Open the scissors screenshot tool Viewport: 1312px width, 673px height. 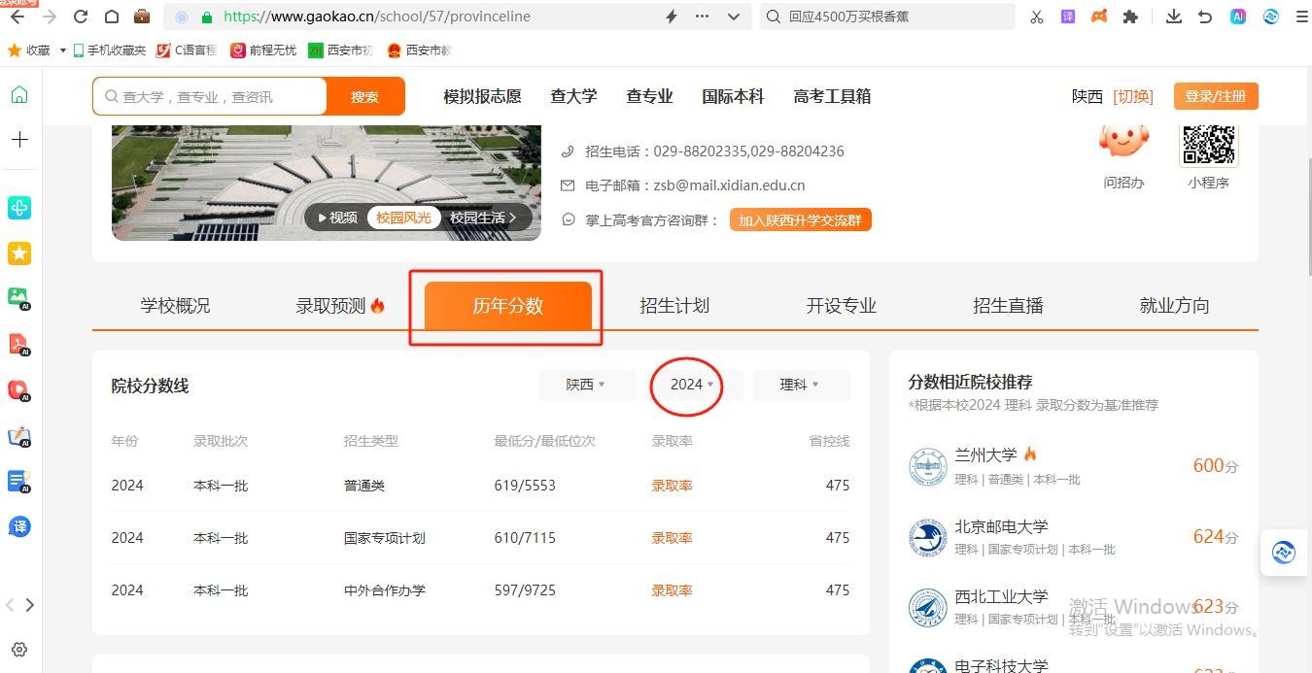click(1037, 17)
